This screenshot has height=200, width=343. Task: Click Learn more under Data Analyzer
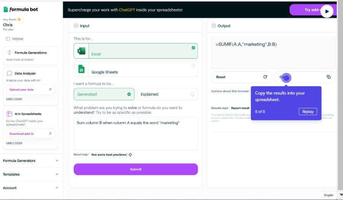click(14, 99)
